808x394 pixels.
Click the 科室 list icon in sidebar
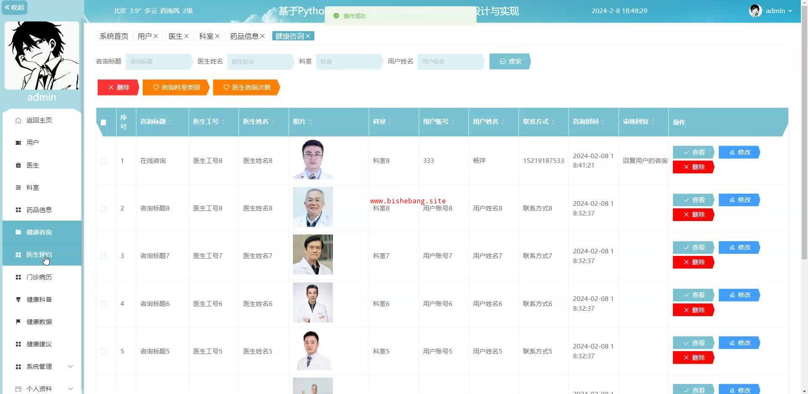18,187
